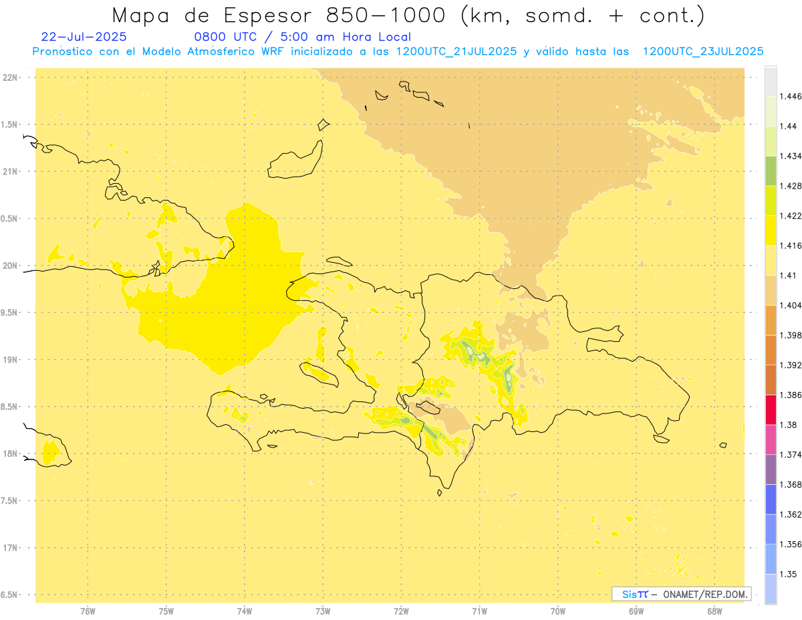Click the longitude label '71W'
Viewport: 802px width, 620px height.
pos(479,611)
